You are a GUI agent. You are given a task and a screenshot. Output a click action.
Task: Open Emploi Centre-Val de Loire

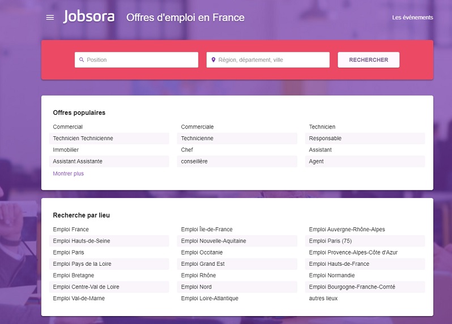coord(86,287)
